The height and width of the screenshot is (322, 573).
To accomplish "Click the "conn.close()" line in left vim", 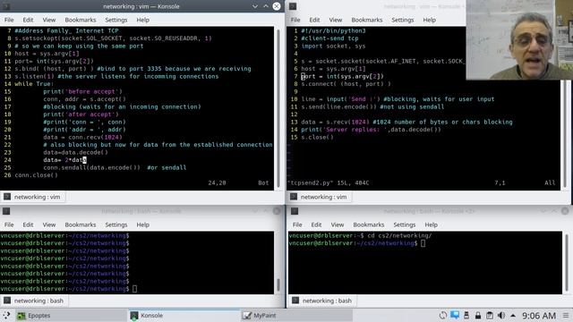I will (x=36, y=175).
